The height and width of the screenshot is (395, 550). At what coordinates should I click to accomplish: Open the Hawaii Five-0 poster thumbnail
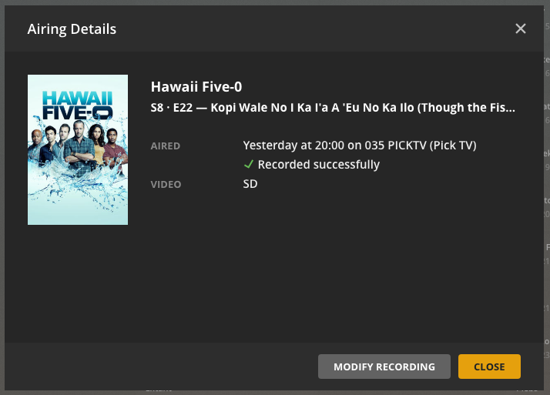(x=78, y=149)
